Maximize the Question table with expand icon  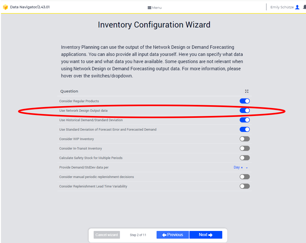247,91
